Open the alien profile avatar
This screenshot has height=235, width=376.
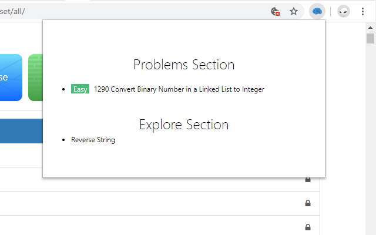[343, 11]
